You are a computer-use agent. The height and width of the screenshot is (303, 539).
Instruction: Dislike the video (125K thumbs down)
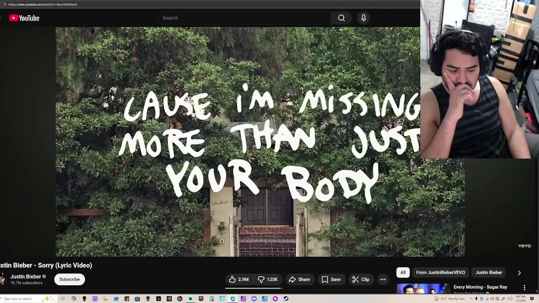coord(267,279)
